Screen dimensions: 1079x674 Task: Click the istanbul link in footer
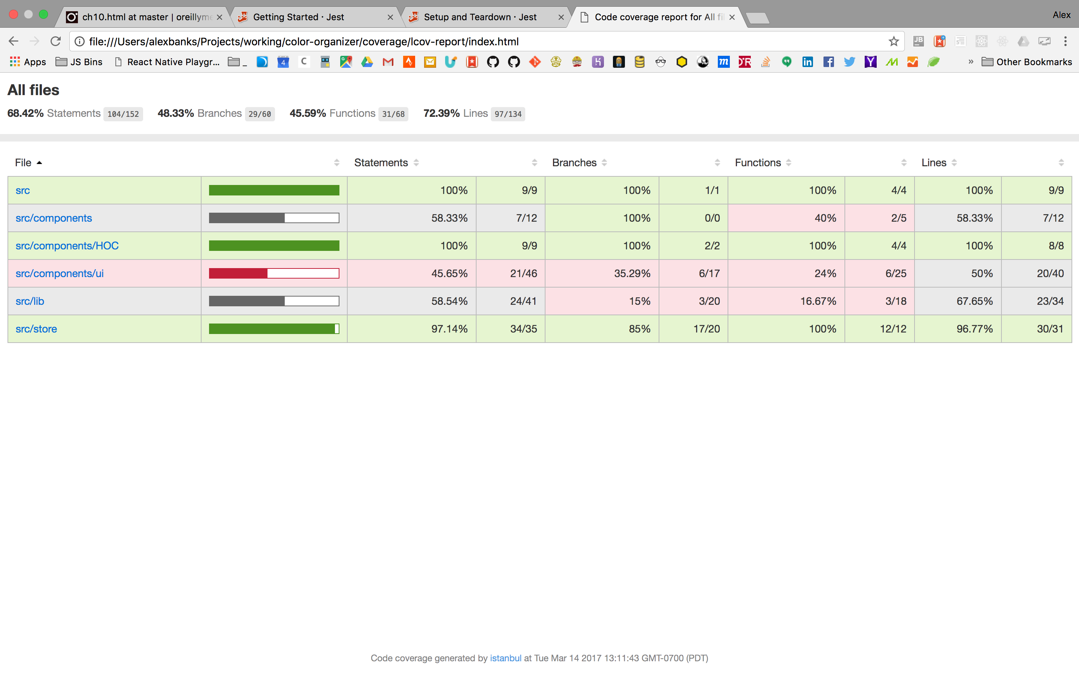tap(505, 658)
